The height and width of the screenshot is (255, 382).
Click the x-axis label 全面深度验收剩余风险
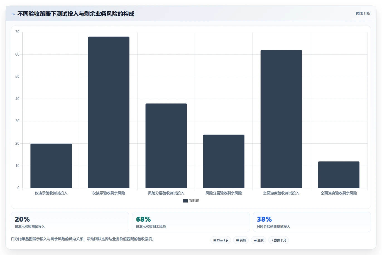339,193
